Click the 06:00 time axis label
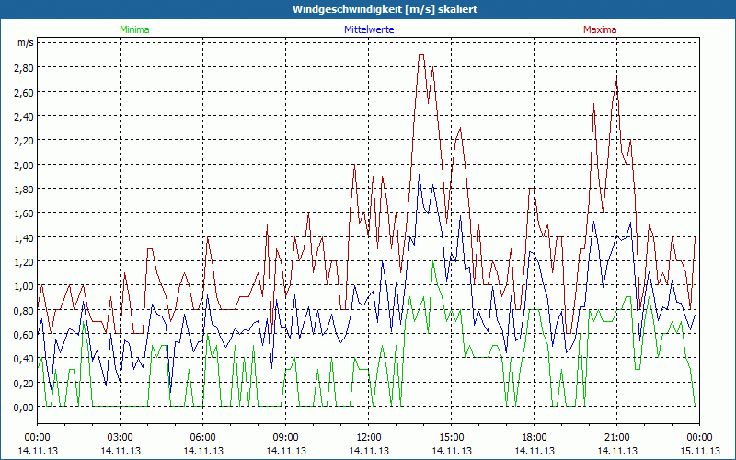The height and width of the screenshot is (460, 736). coord(202,438)
